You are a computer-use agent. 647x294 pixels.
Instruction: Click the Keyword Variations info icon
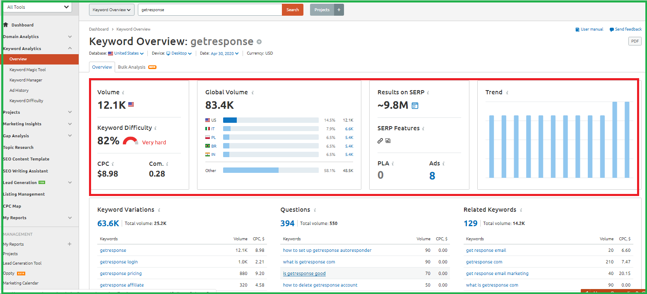tap(159, 210)
